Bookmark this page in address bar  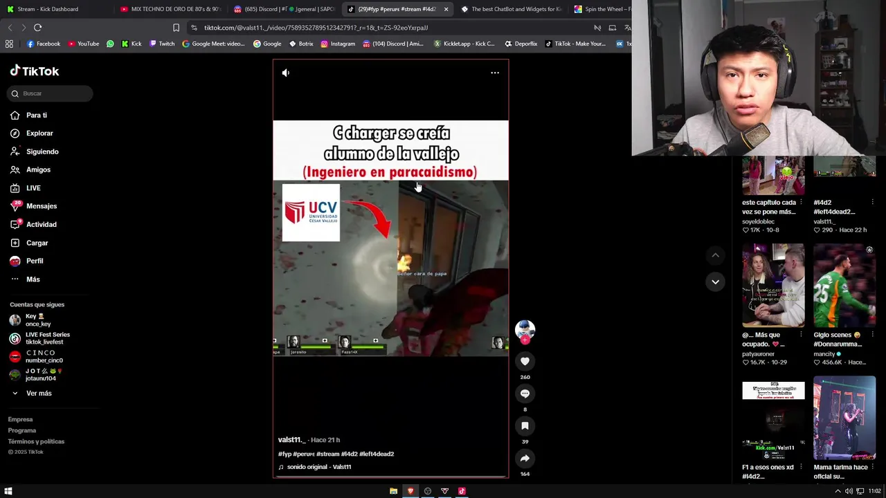[x=176, y=28]
